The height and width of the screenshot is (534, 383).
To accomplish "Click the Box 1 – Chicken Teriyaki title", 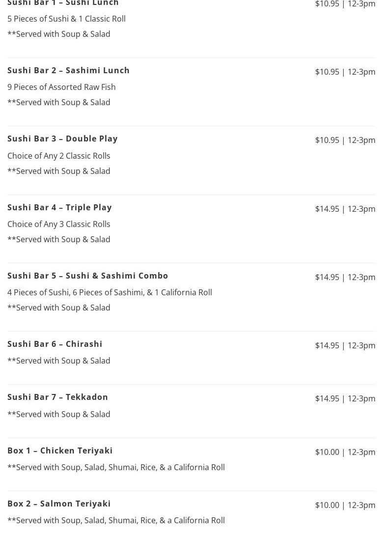I will tap(60, 450).
